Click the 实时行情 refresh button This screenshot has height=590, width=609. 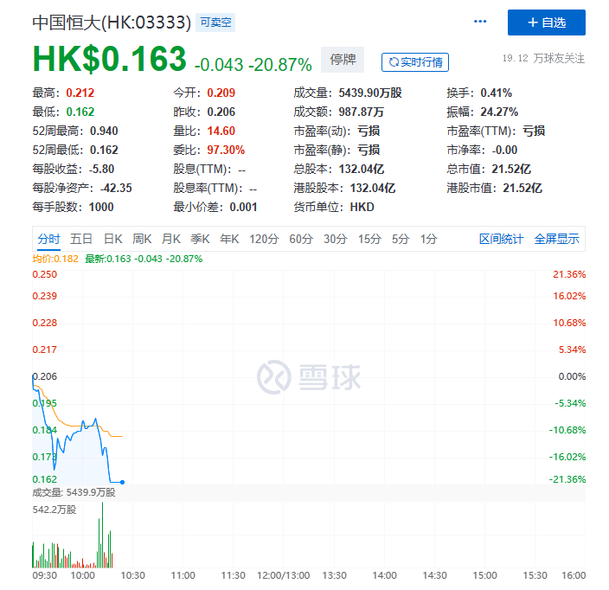[x=415, y=62]
